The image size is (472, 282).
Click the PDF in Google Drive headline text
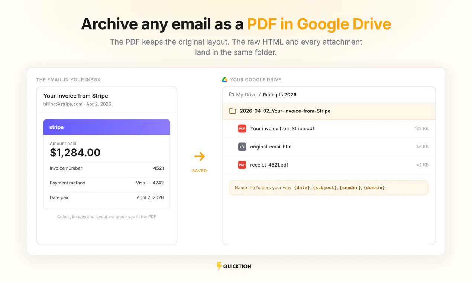(x=319, y=24)
